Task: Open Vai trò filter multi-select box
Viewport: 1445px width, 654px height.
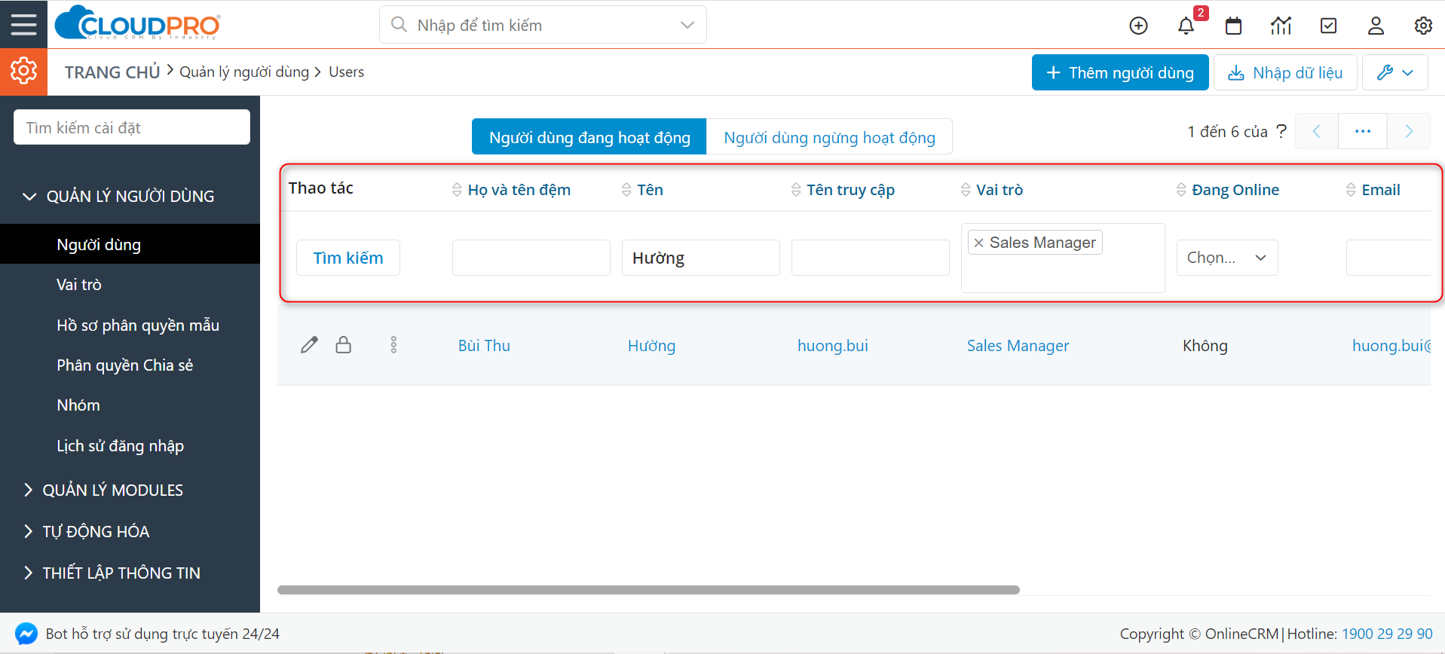Action: click(1063, 258)
